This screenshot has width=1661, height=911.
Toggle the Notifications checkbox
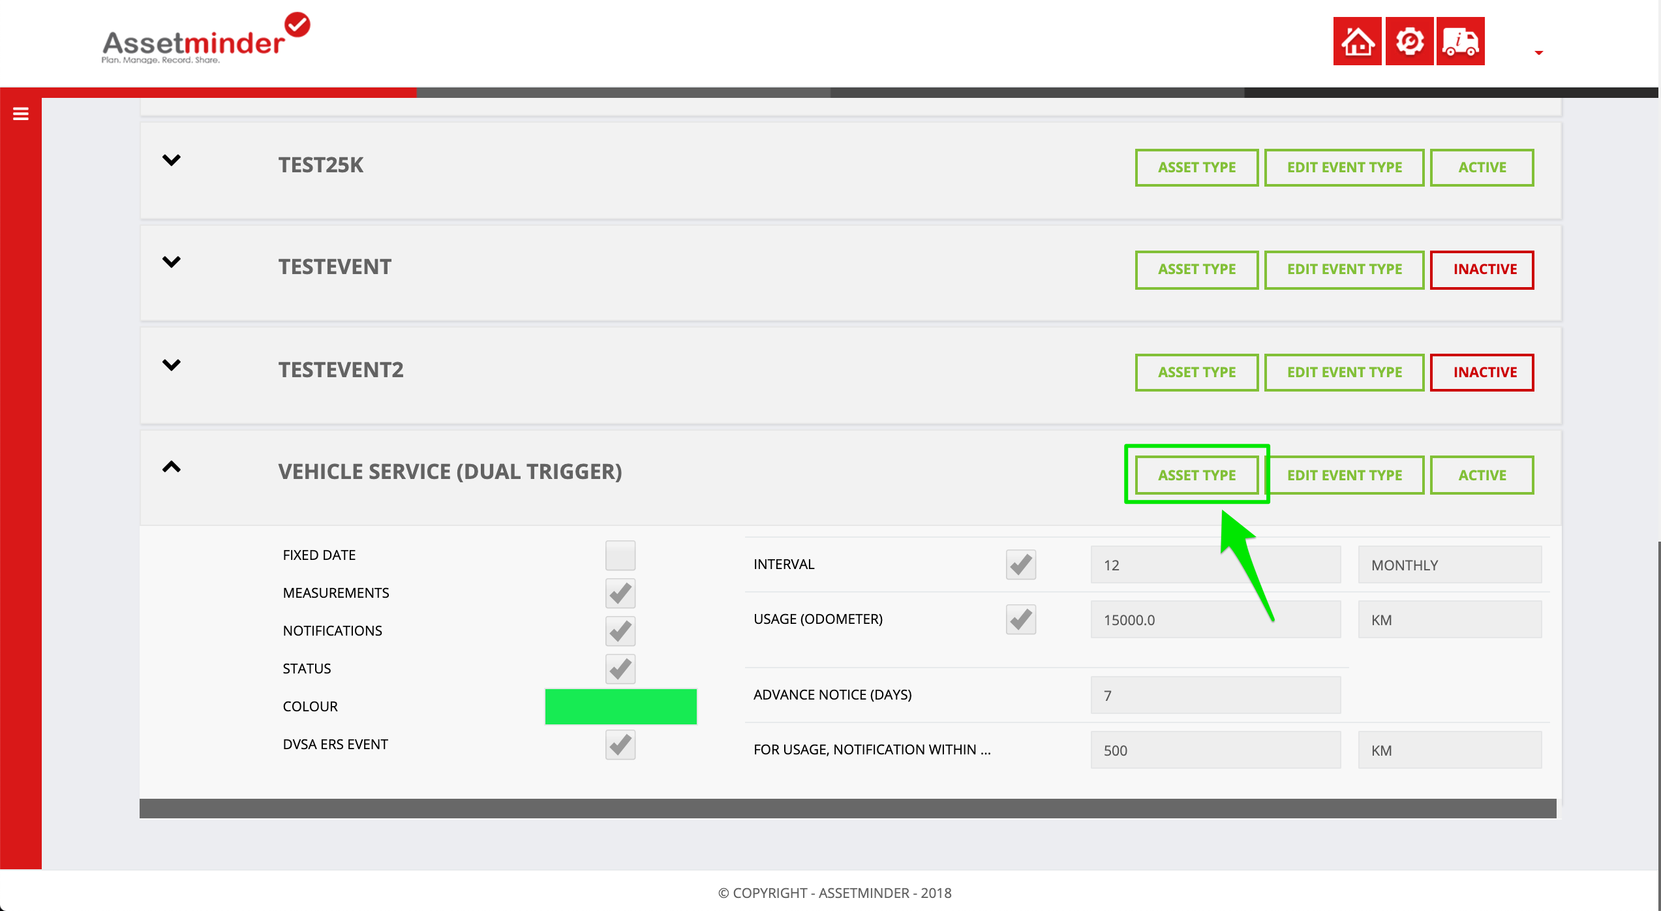[x=620, y=631]
